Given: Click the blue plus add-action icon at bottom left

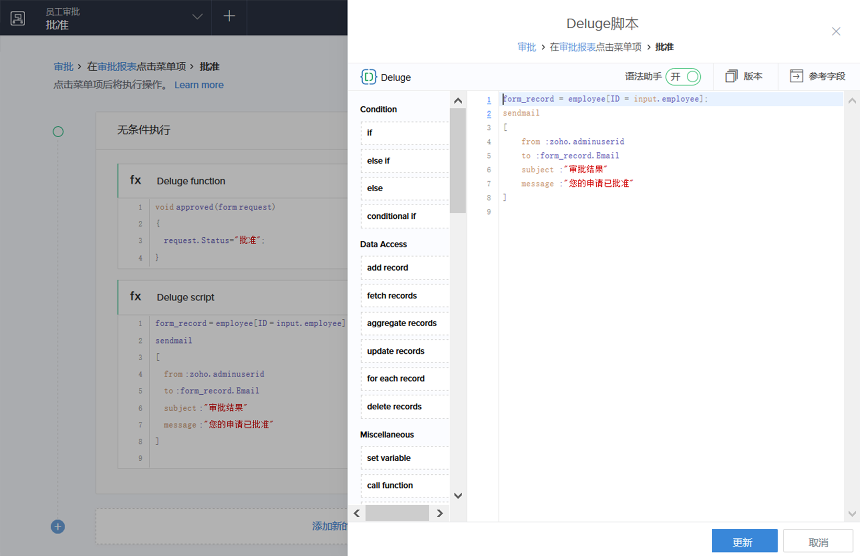Looking at the screenshot, I should click(x=58, y=527).
